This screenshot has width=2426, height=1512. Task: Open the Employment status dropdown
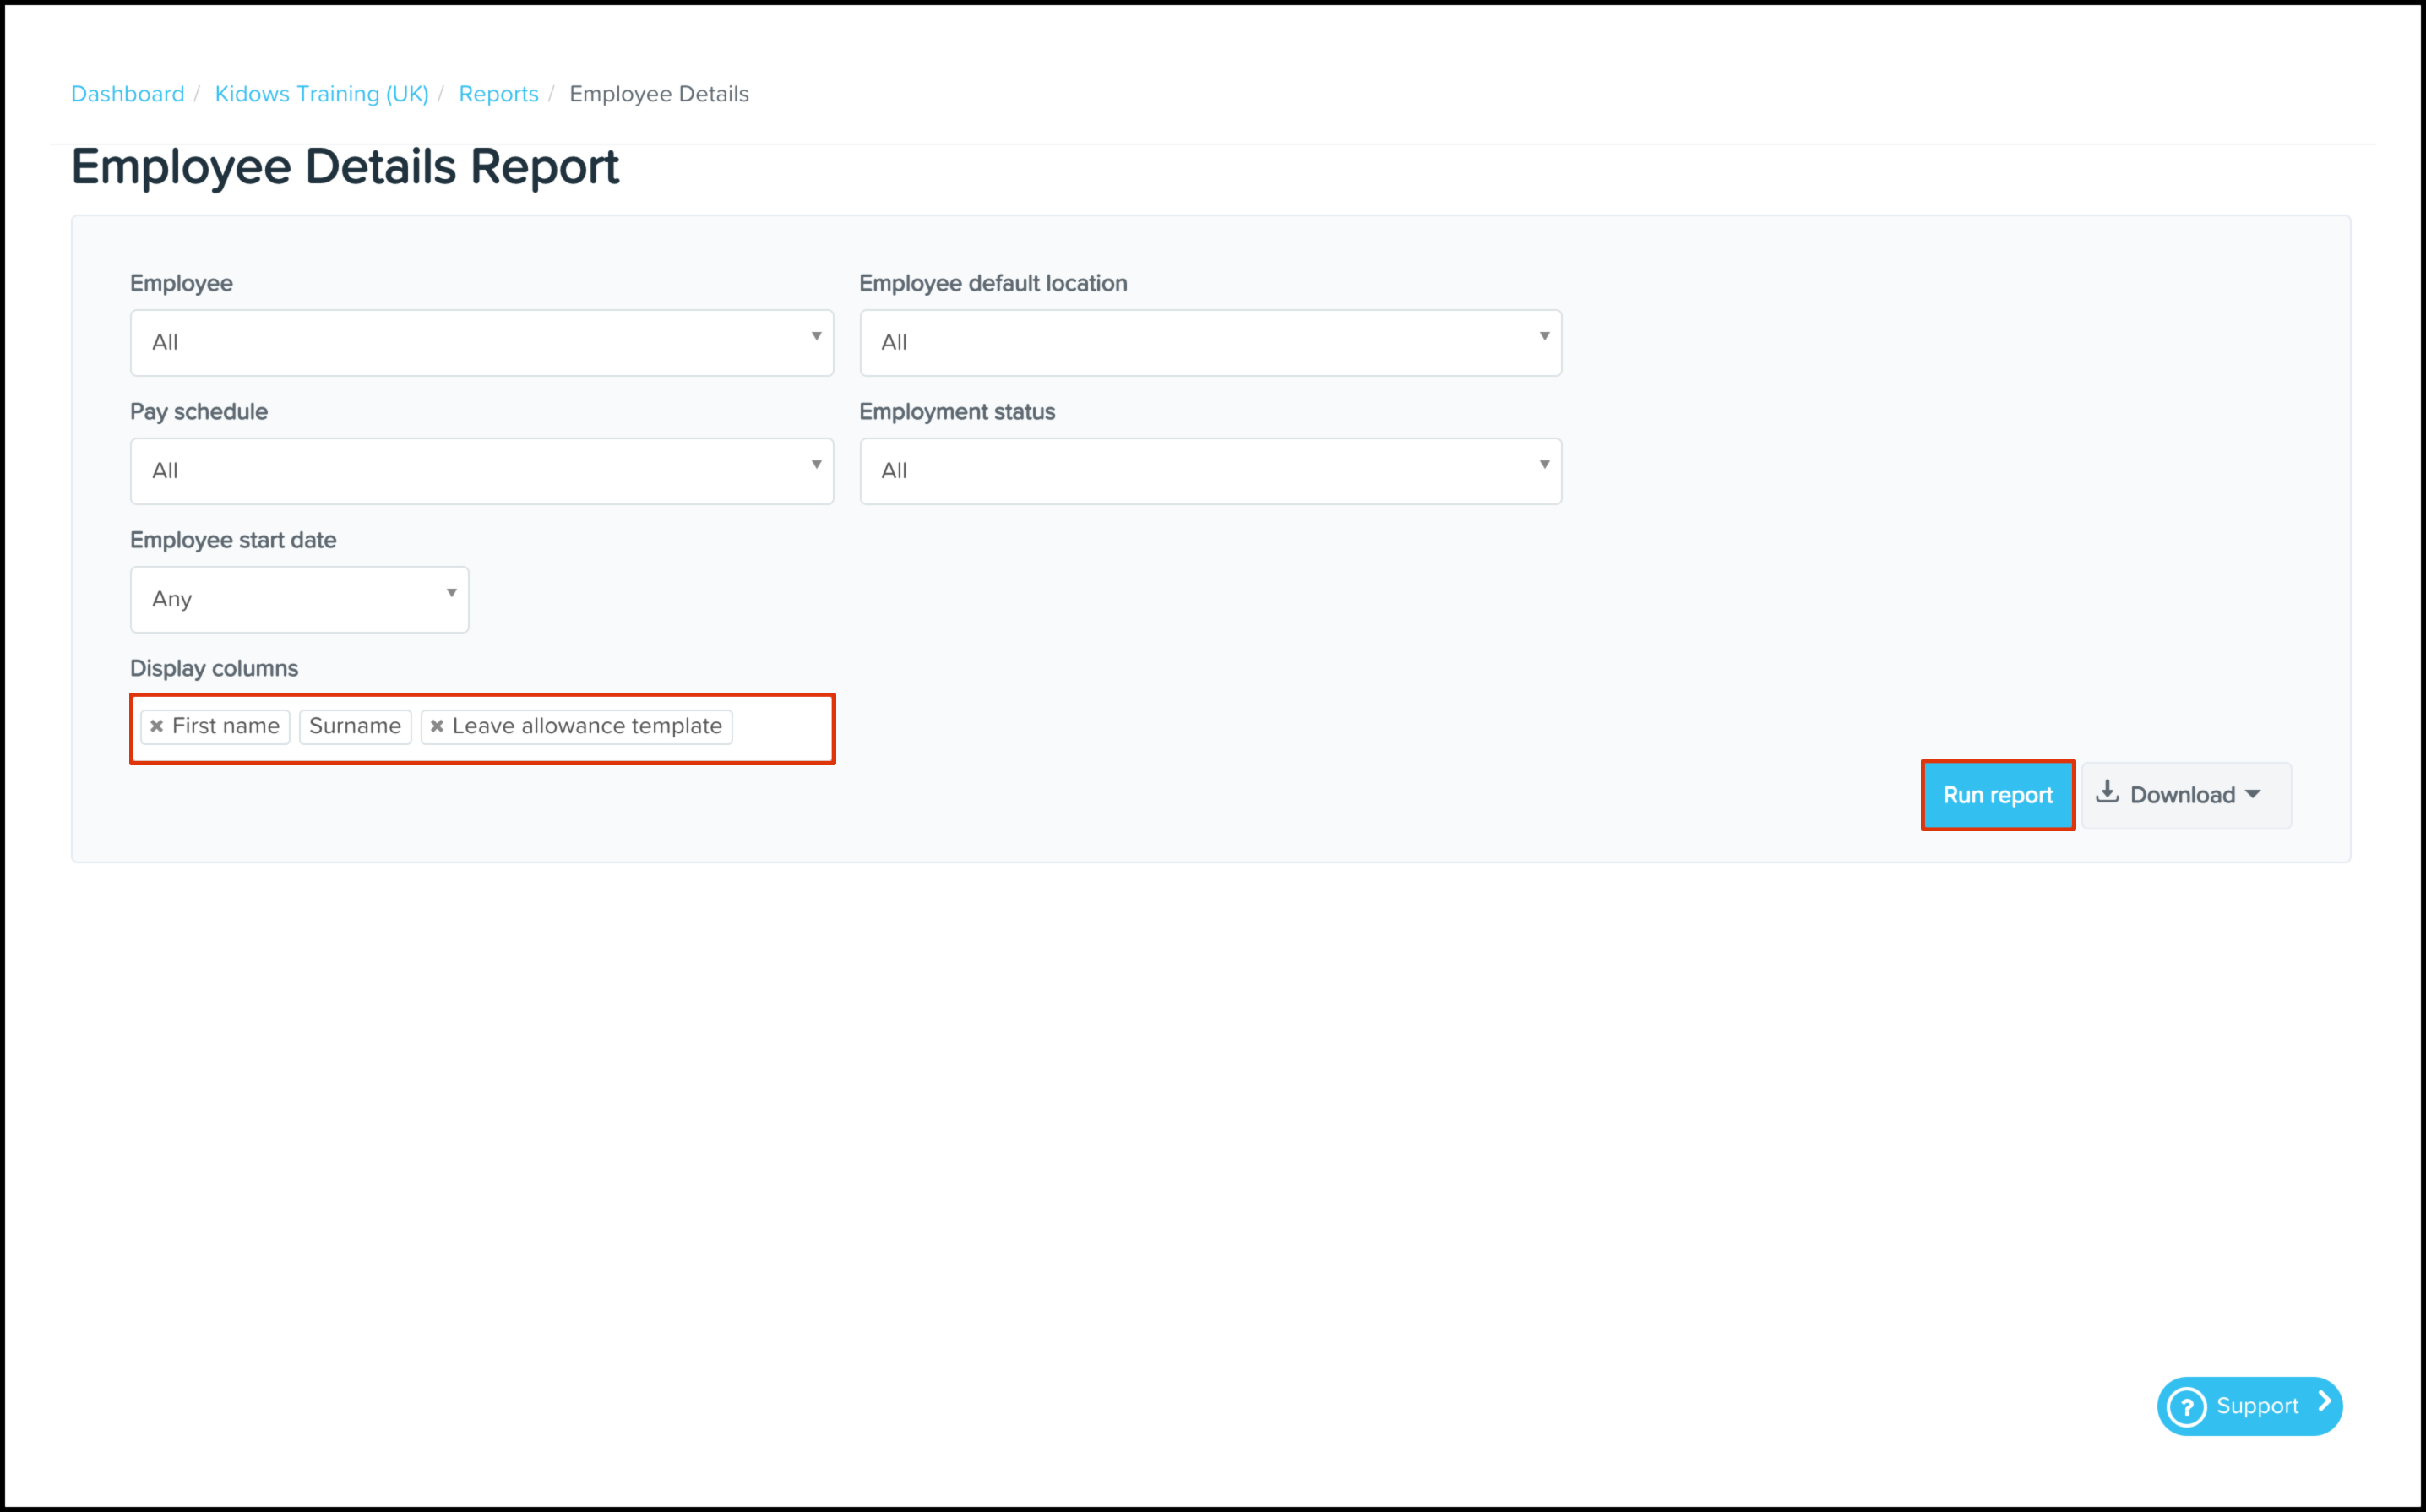coord(1210,471)
